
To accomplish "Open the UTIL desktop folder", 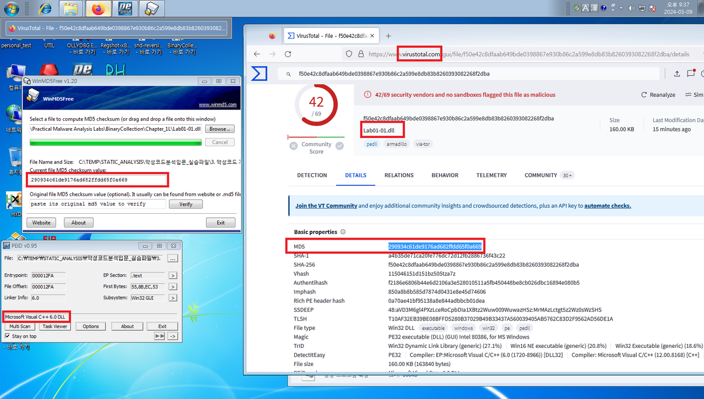I will point(49,46).
